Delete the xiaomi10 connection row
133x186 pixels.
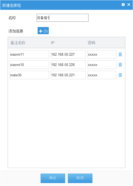tap(120, 65)
